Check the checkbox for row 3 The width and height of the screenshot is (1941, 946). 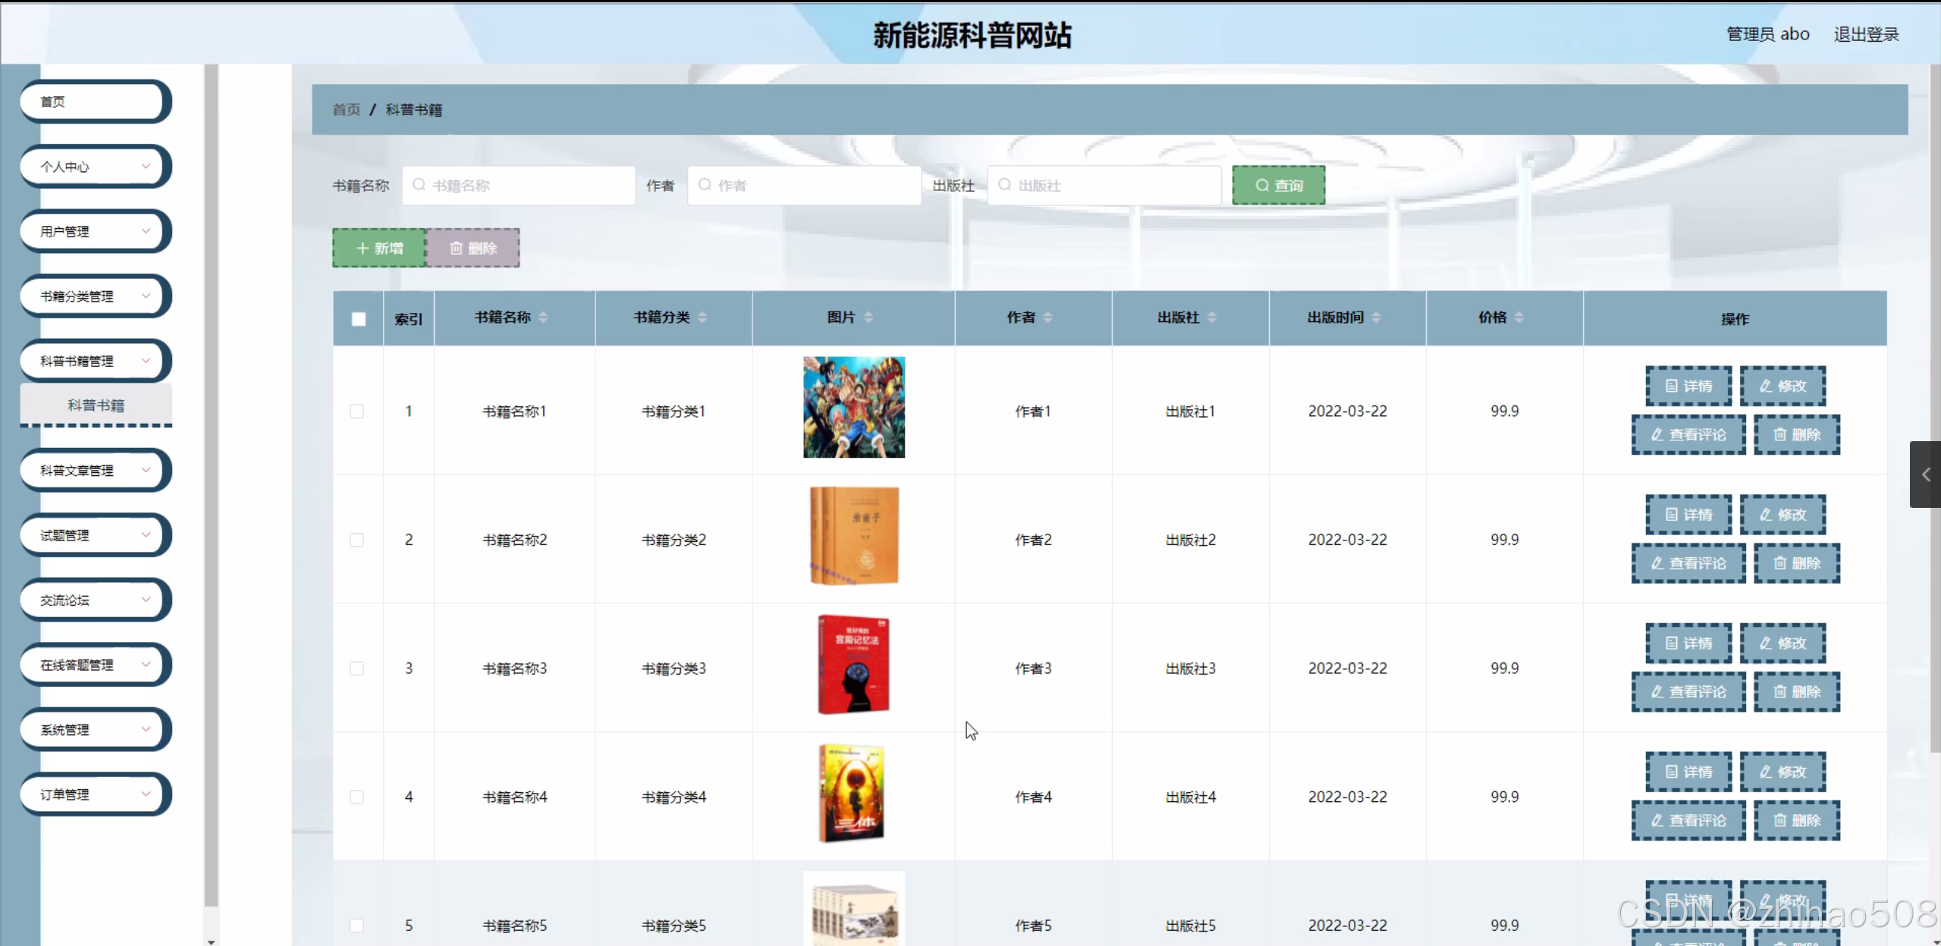[356, 669]
